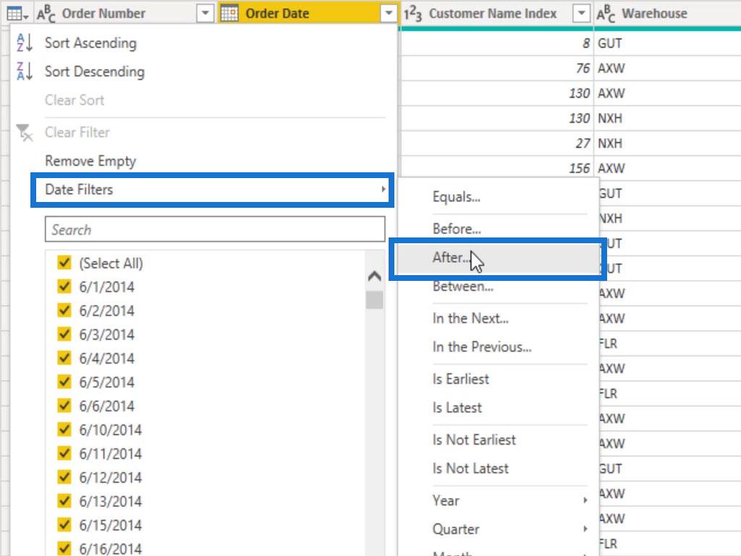Uncheck the 6/11/2014 checkbox
The height and width of the screenshot is (556, 741).
tap(64, 453)
